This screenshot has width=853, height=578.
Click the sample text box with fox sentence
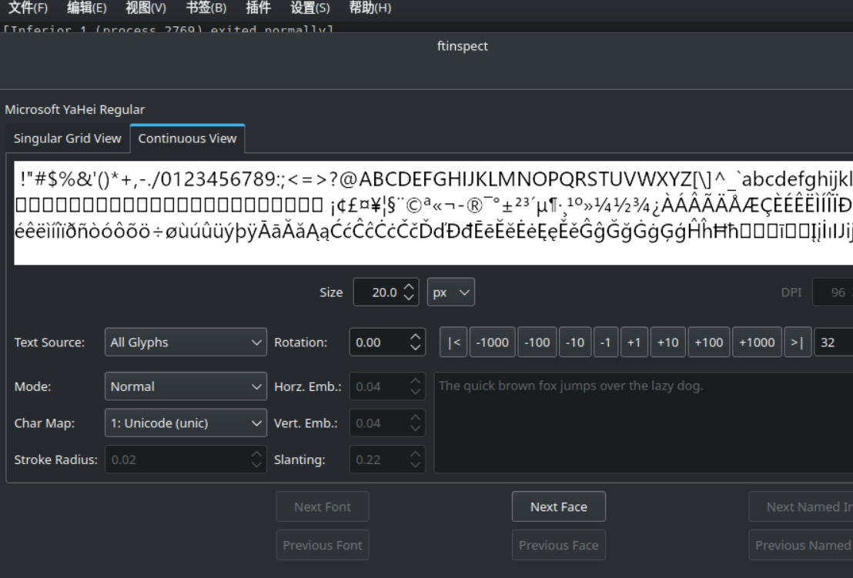[x=644, y=423]
